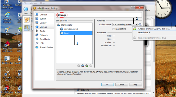This screenshot has width=176, height=97.
Task: Open the CD/DVD Drive IDE Secondary Master dropdown
Action: 125,25
